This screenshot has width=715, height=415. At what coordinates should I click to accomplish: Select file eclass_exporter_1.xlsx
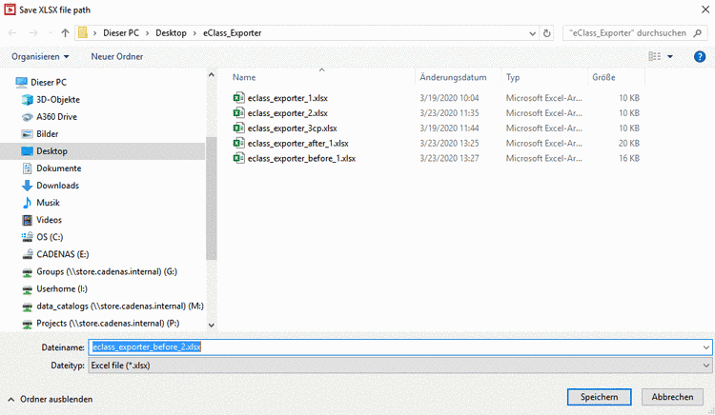(287, 98)
